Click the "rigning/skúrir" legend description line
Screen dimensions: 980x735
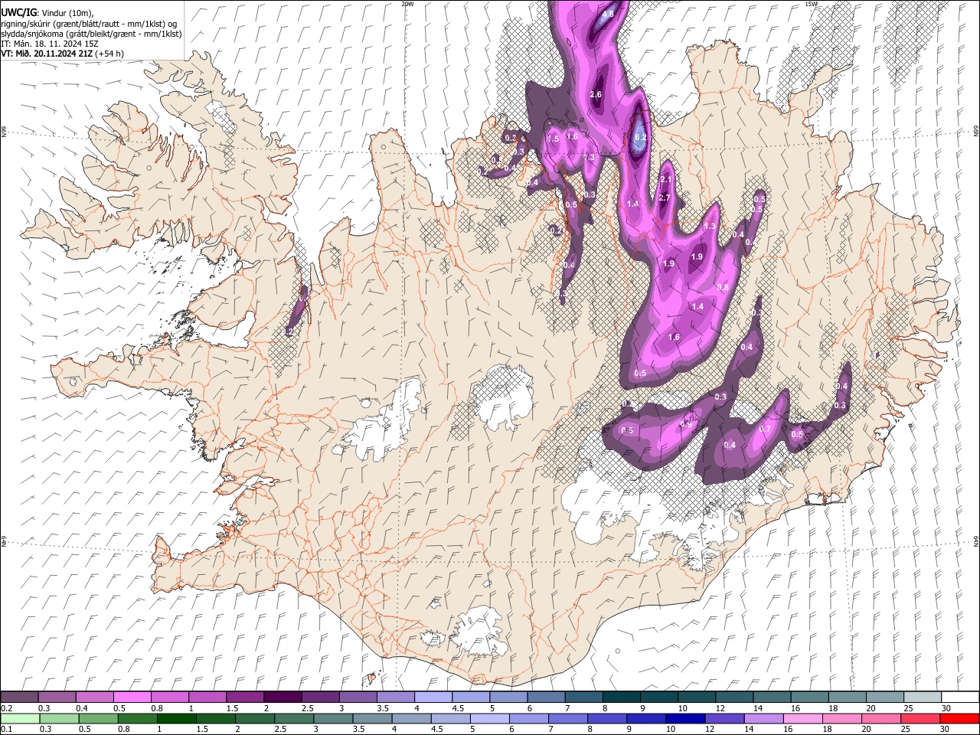(89, 24)
